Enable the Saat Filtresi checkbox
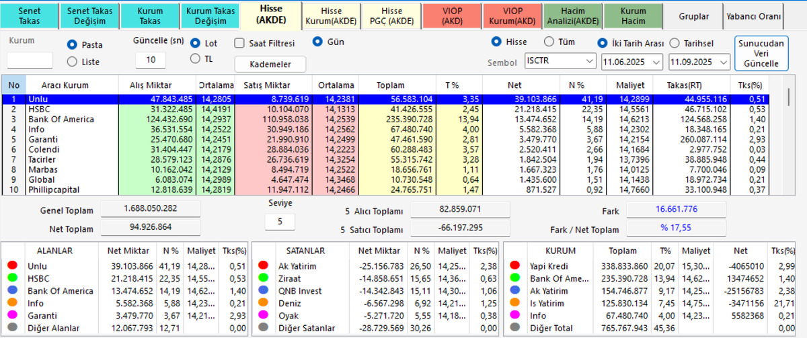This screenshot has height=338, width=807. click(x=239, y=43)
